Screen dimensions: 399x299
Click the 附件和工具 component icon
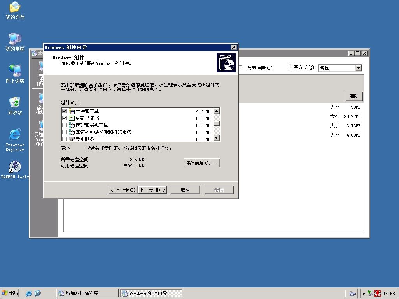[x=72, y=111]
